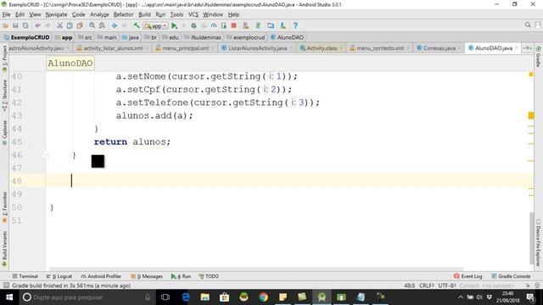Click the Profile app gauge icon
Image resolution: width=543 pixels, height=305 pixels.
(214, 25)
